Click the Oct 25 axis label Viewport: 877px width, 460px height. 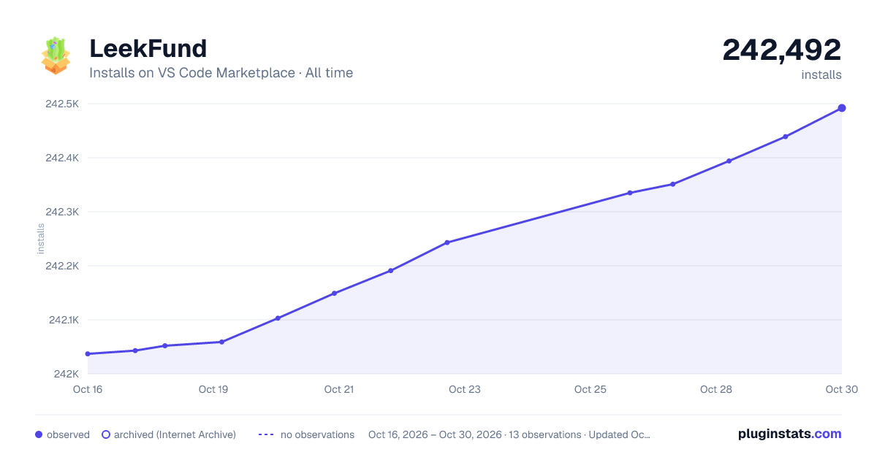pos(591,389)
